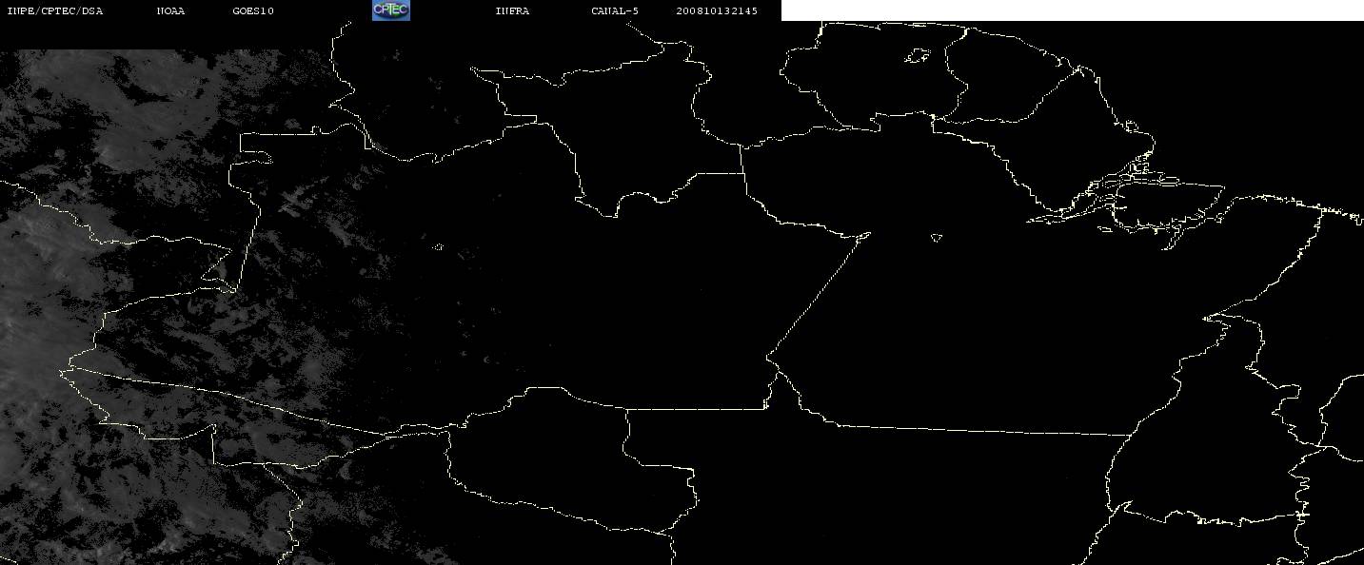Click the INFRA label
Screen dimensions: 1364x565
[x=512, y=11]
